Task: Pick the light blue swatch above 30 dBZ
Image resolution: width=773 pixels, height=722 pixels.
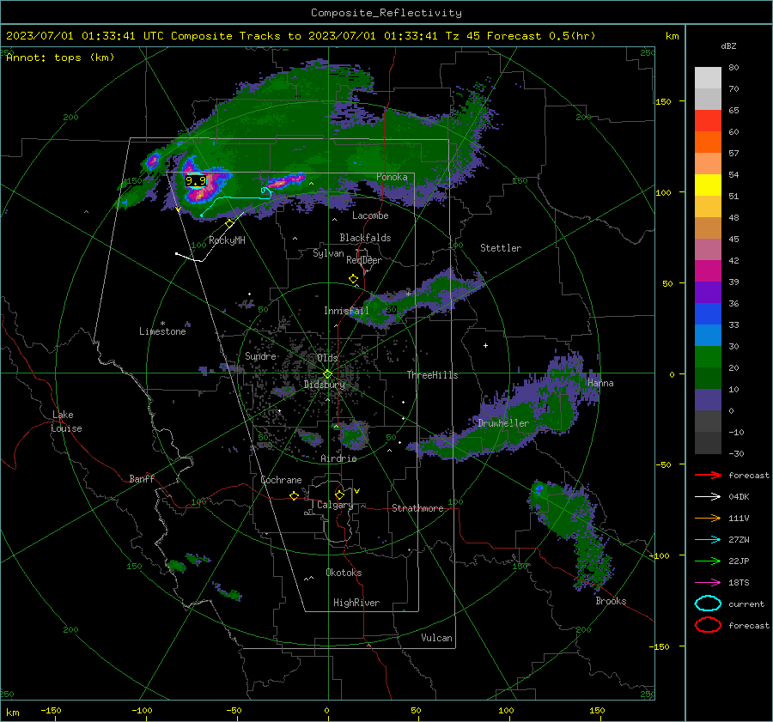Action: (x=708, y=336)
